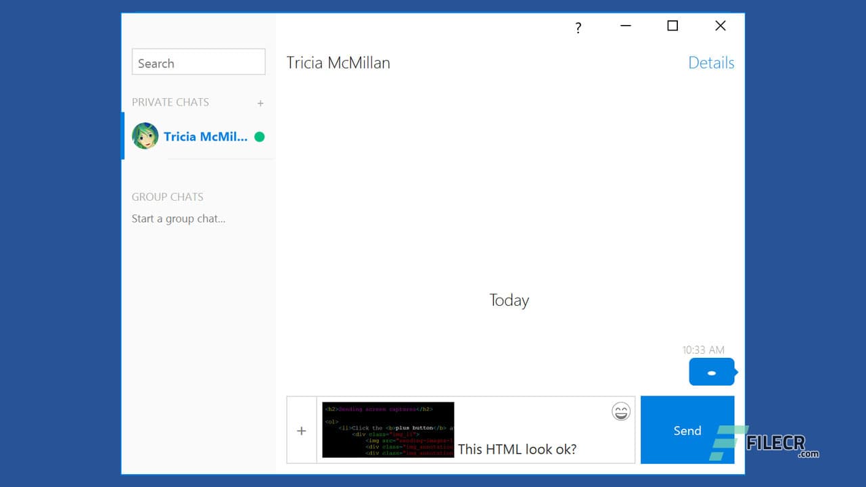The height and width of the screenshot is (487, 866).
Task: Click inside the Search box
Action: pyautogui.click(x=198, y=62)
